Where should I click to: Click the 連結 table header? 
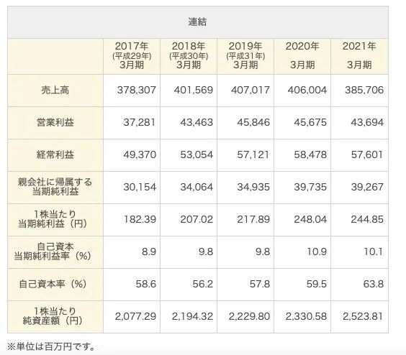[x=197, y=22]
